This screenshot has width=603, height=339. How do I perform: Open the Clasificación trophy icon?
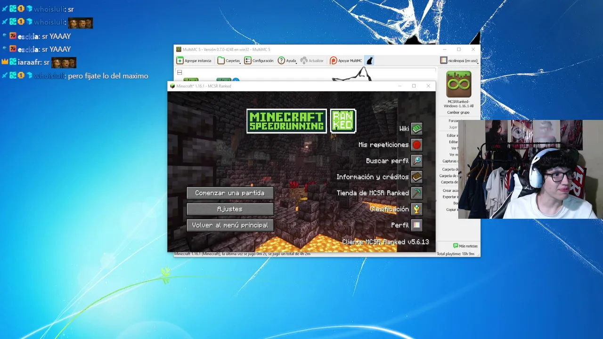coord(416,209)
